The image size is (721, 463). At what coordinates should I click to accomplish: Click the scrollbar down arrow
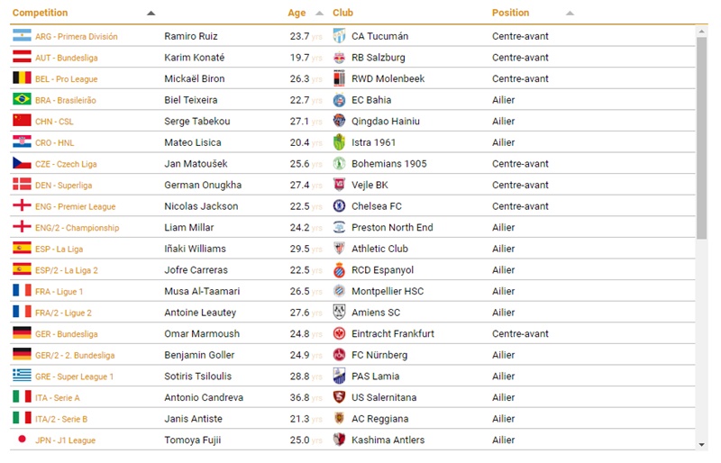pyautogui.click(x=702, y=444)
